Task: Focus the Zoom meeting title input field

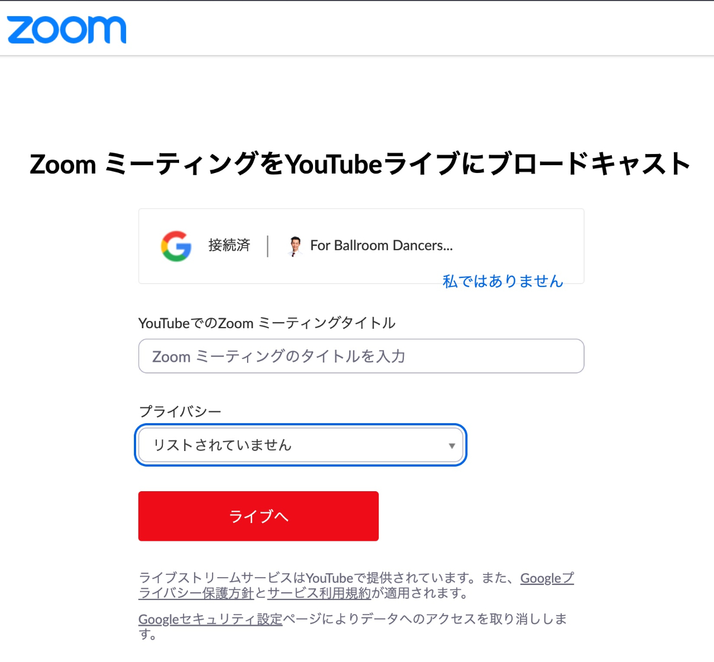Action: coord(361,356)
